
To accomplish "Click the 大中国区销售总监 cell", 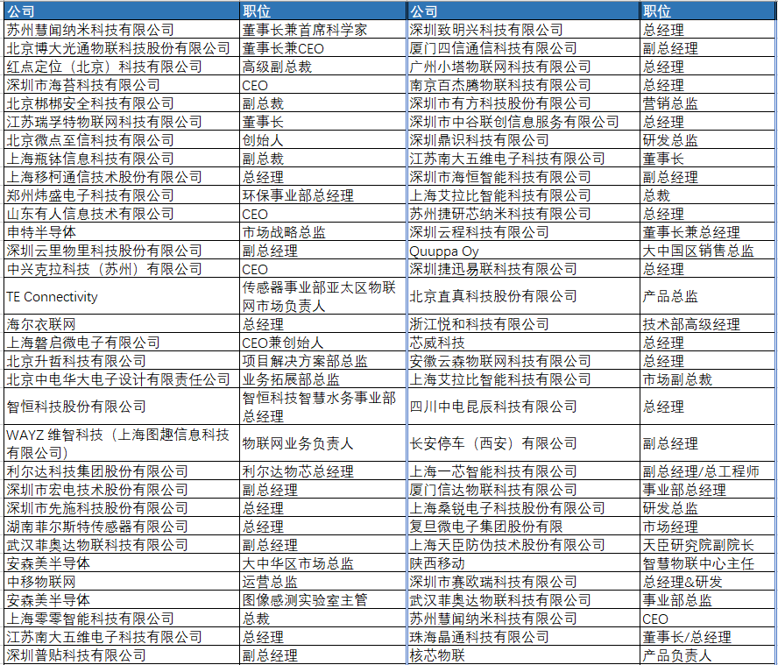I will click(707, 250).
